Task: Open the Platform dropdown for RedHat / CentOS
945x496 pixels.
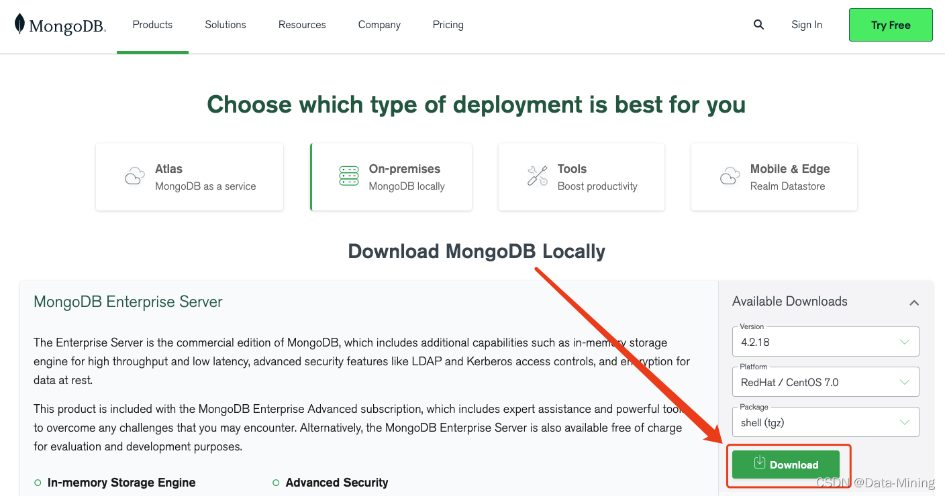Action: 825,381
